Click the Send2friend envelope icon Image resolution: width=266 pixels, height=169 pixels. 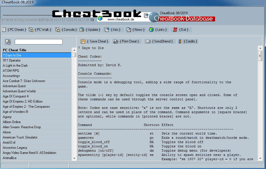pos(148,41)
